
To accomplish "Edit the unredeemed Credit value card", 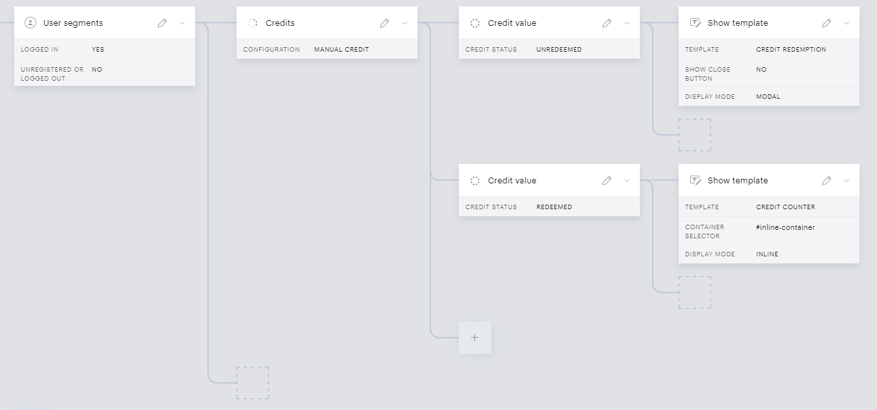I will 607,23.
